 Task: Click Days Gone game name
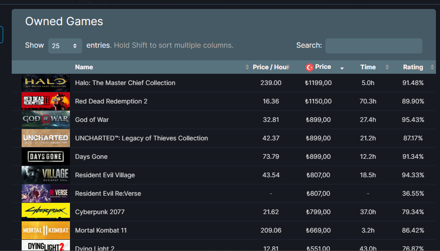[91, 157]
